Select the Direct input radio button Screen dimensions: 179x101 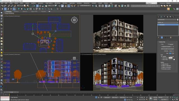coord(161,58)
